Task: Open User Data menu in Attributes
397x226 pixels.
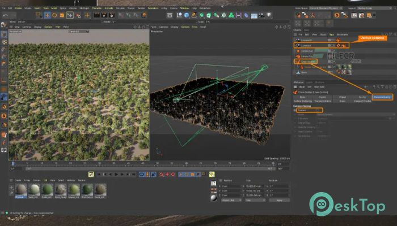Action: (x=319, y=87)
